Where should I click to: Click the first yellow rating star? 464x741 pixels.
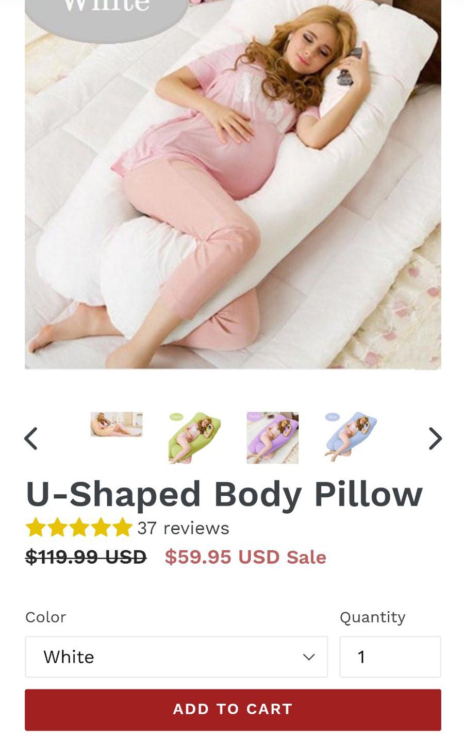point(36,528)
